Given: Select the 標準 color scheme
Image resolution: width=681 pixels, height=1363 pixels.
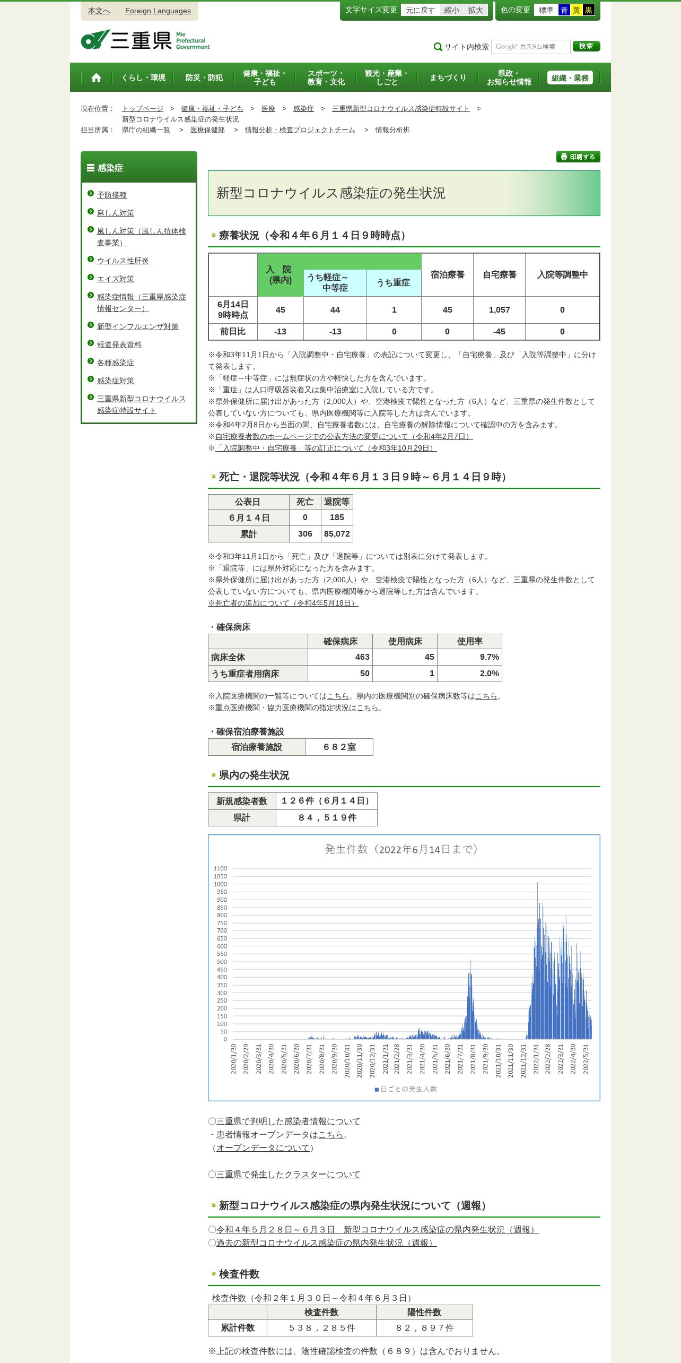Looking at the screenshot, I should (546, 10).
